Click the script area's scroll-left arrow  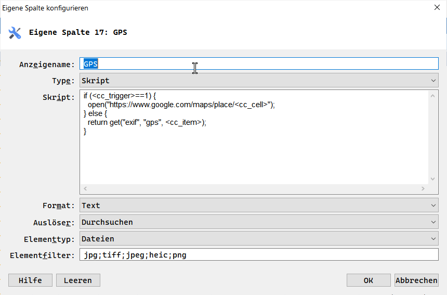click(x=86, y=188)
